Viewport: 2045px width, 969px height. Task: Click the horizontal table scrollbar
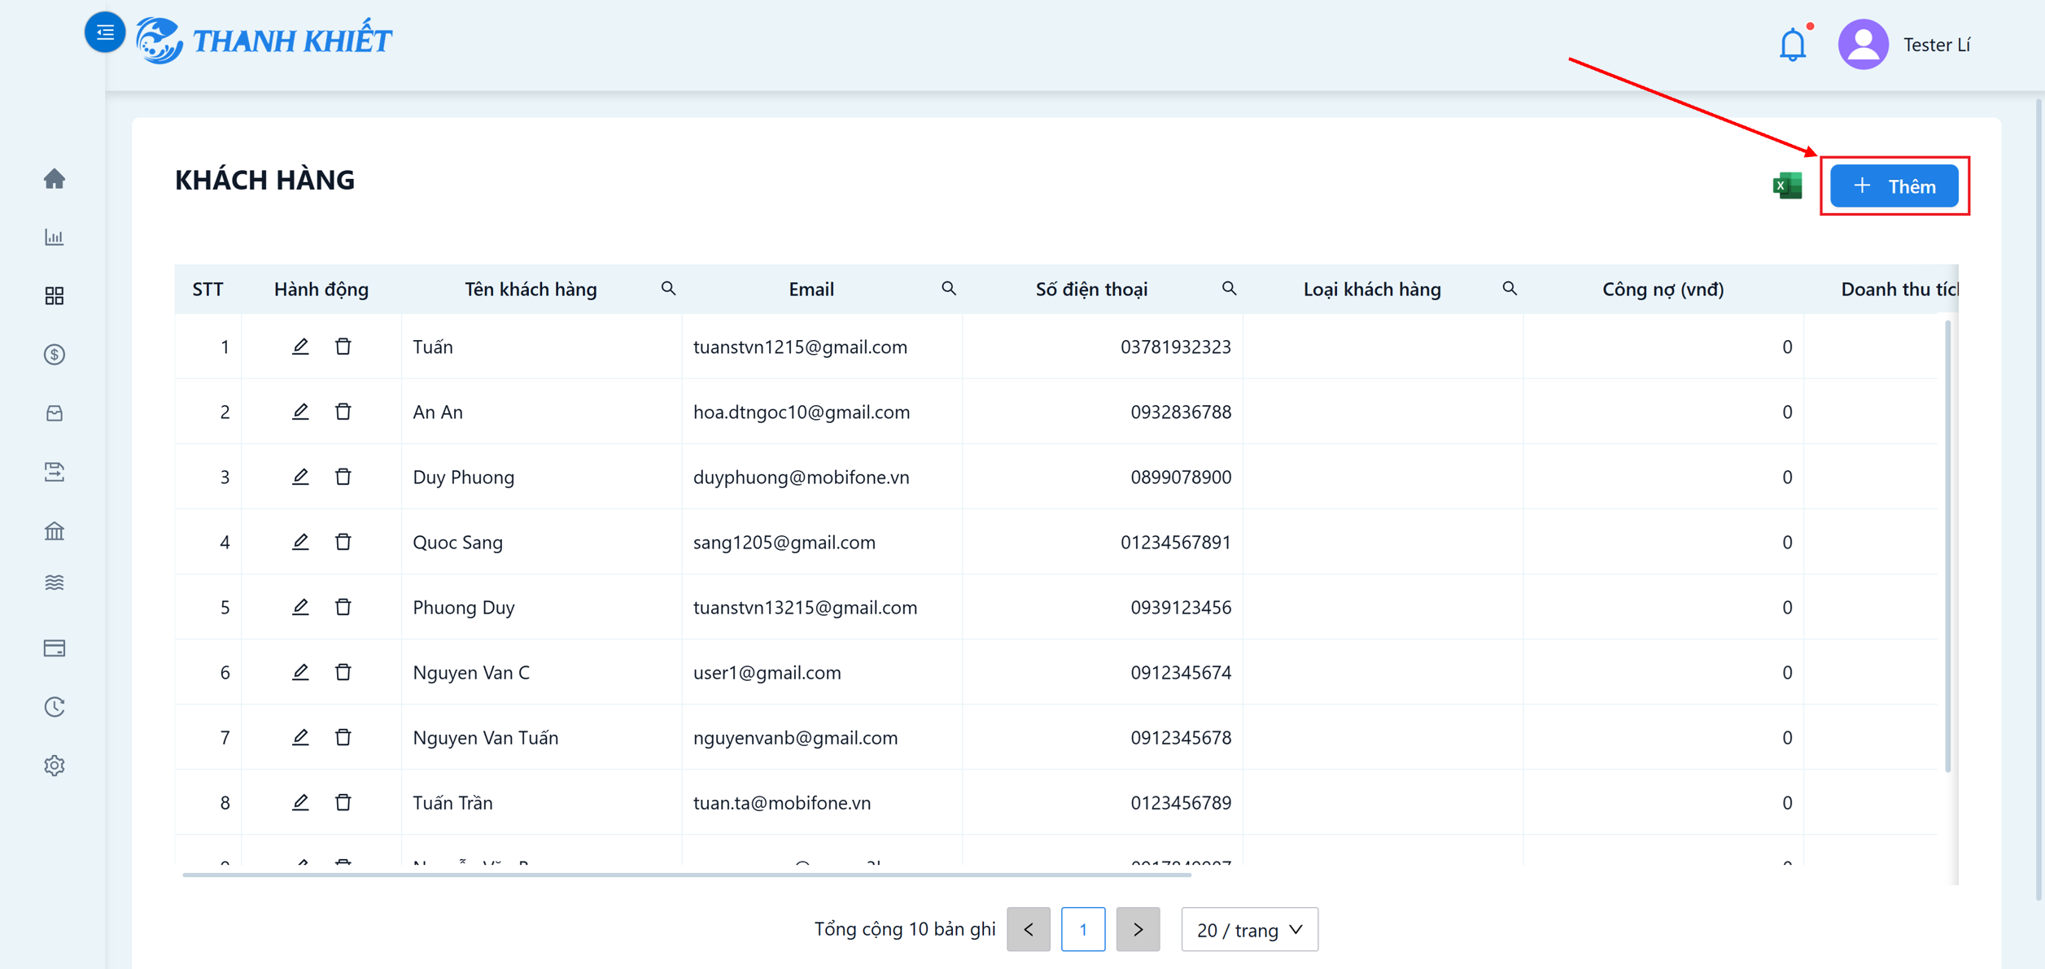point(687,875)
